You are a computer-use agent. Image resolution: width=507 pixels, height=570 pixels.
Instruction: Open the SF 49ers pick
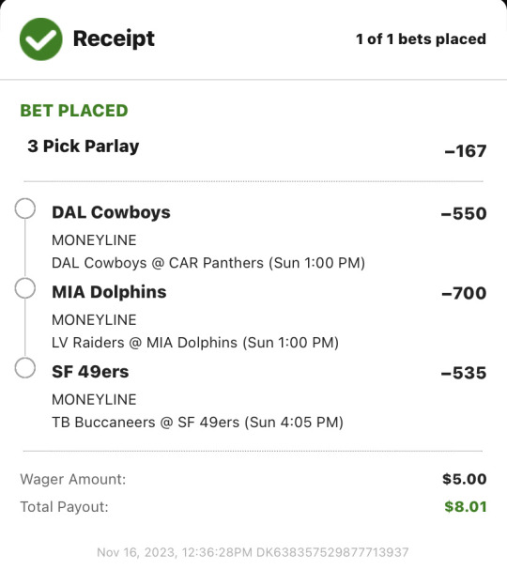pyautogui.click(x=90, y=372)
